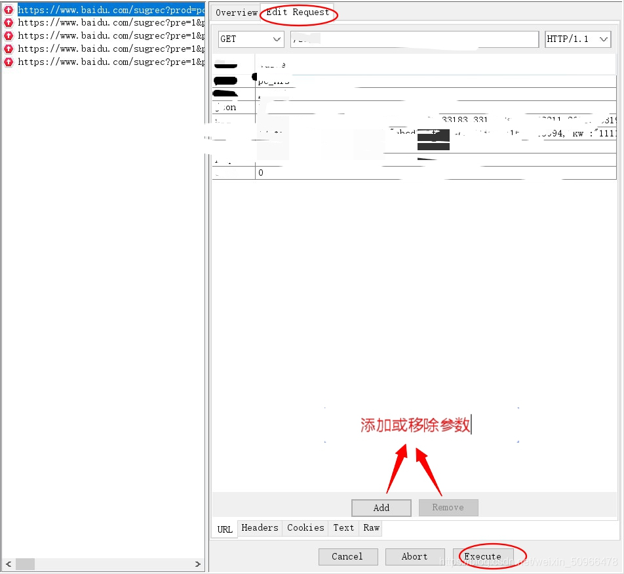
Task: Click the right arrow of horizontal scrollbar
Action: click(x=198, y=564)
